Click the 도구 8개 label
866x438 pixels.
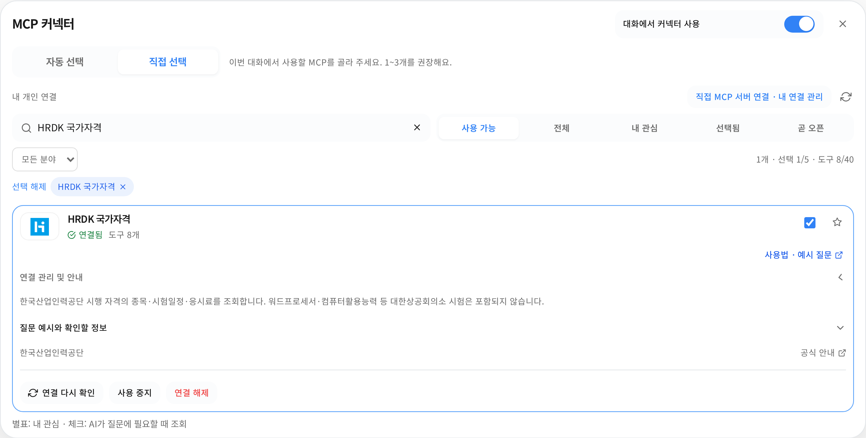124,235
